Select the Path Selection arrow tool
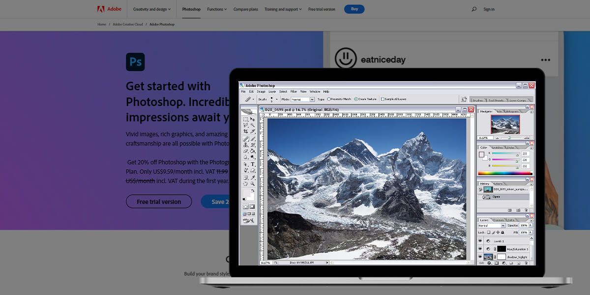The width and height of the screenshot is (590, 295). [246, 164]
